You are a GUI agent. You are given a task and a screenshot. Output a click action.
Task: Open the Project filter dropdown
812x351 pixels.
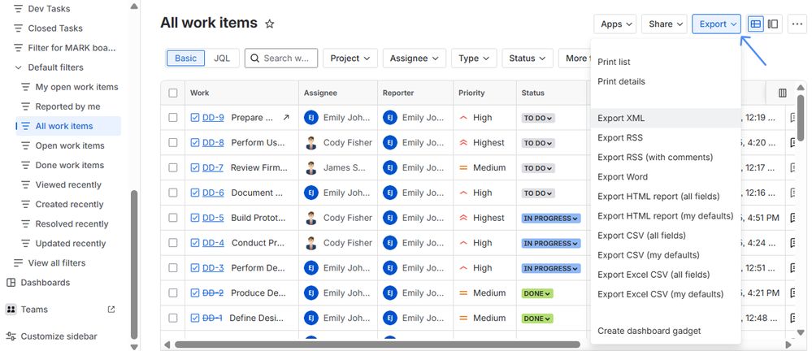pos(350,58)
